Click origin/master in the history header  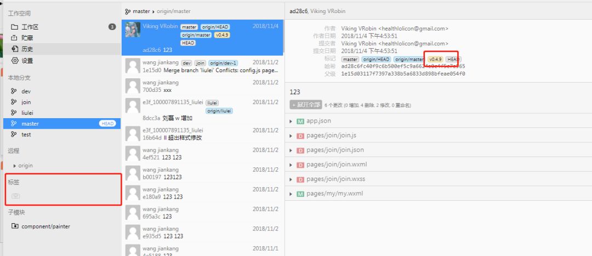point(174,11)
